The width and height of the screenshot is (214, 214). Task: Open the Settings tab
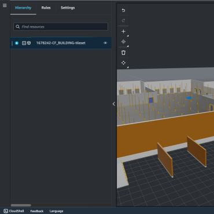(68, 8)
